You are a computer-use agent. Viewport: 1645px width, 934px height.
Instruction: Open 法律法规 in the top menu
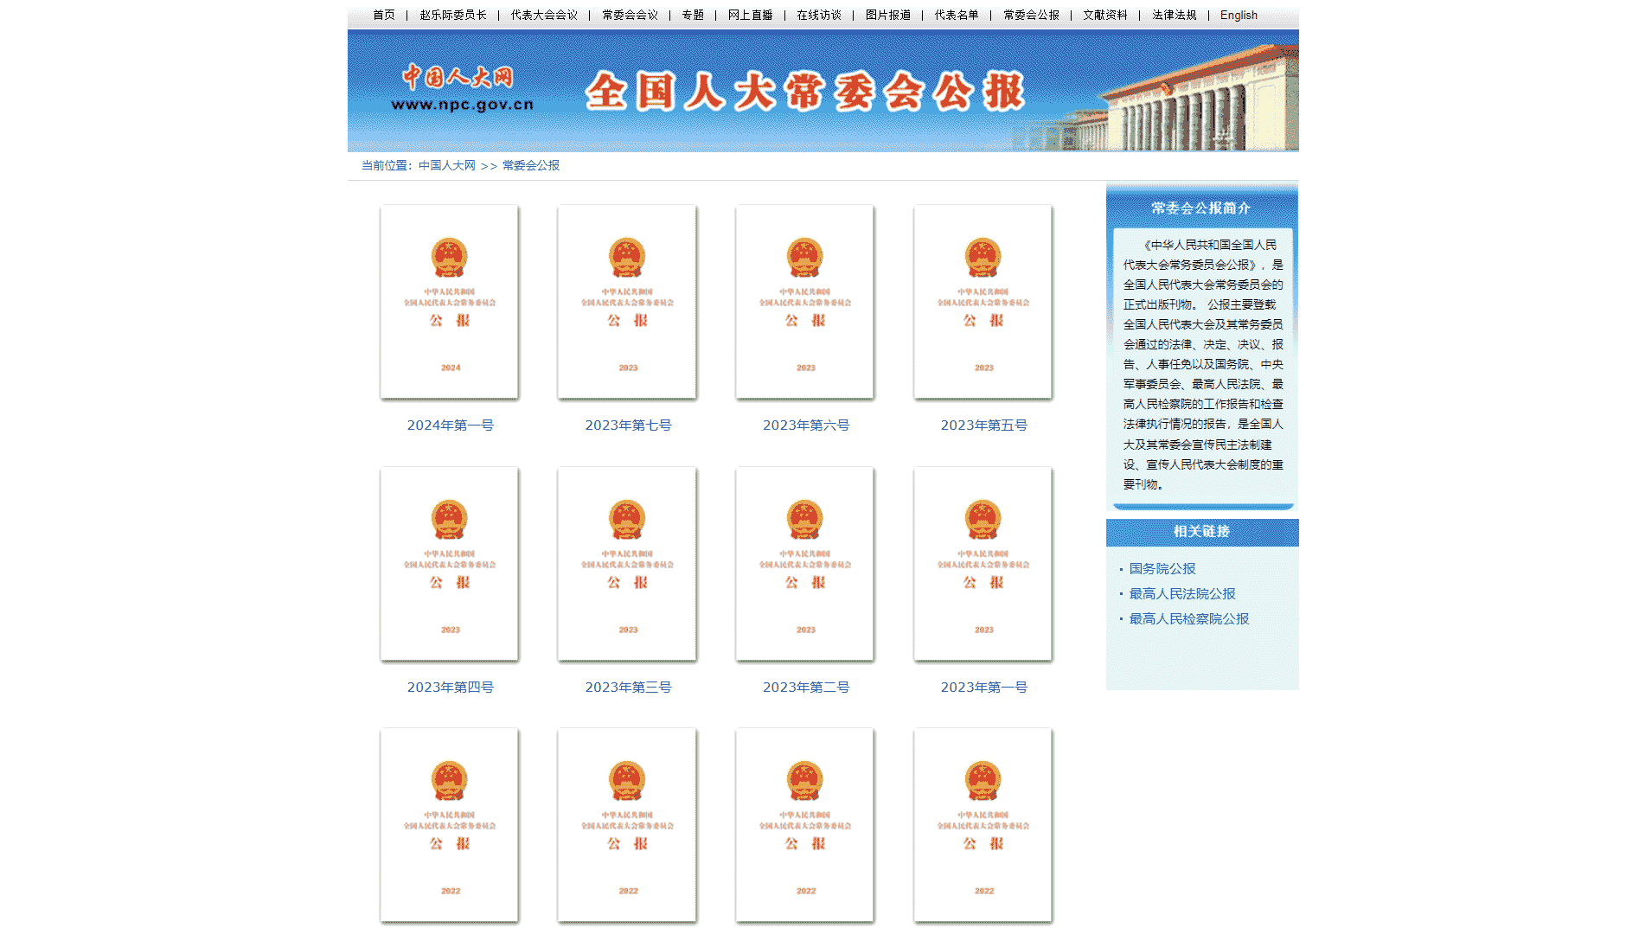tap(1175, 15)
